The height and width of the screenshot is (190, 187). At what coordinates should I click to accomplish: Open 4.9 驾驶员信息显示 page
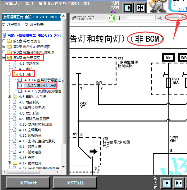pyautogui.click(x=34, y=119)
